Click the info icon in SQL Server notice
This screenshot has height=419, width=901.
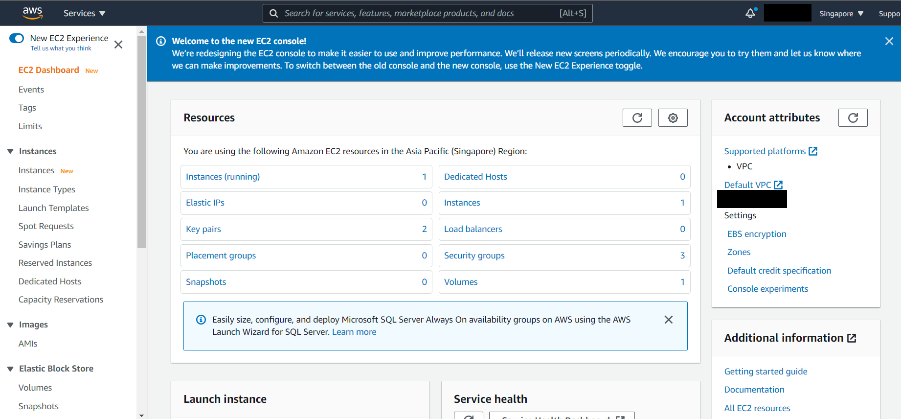(201, 320)
